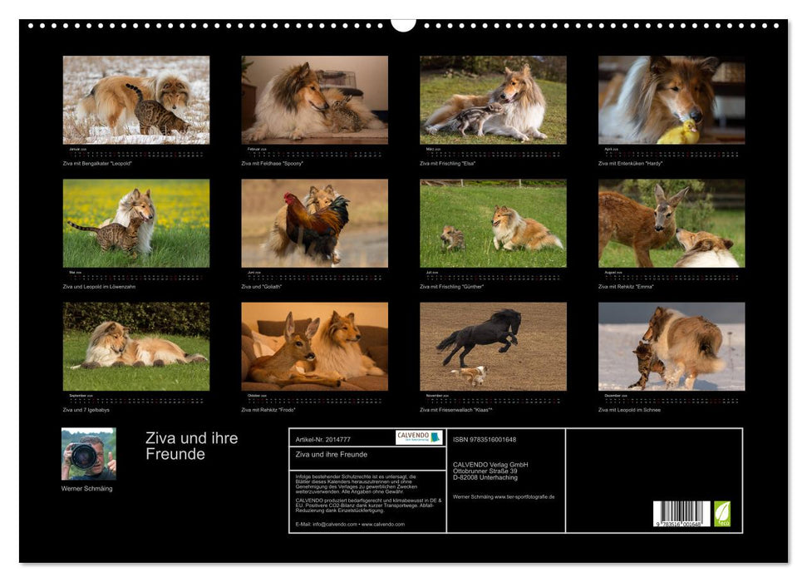Open the Entenküken "Hardy" April photo
This screenshot has height=582, width=807.
coord(672,100)
